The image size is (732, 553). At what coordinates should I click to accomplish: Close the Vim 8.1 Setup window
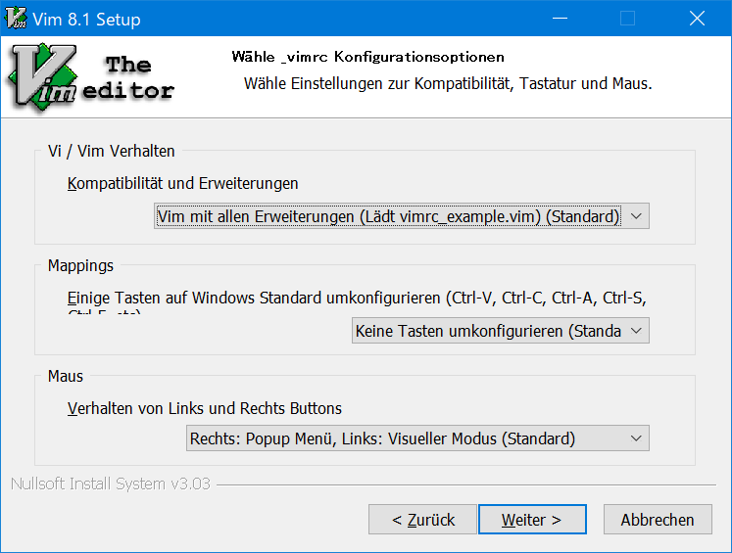tap(697, 19)
